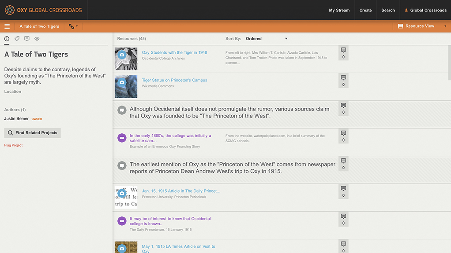Image resolution: width=451 pixels, height=253 pixels.
Task: Select the comments tab icon in sidebar
Action: [x=27, y=39]
